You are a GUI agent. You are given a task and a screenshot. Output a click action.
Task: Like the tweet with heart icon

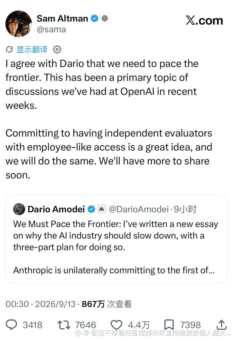click(x=116, y=325)
